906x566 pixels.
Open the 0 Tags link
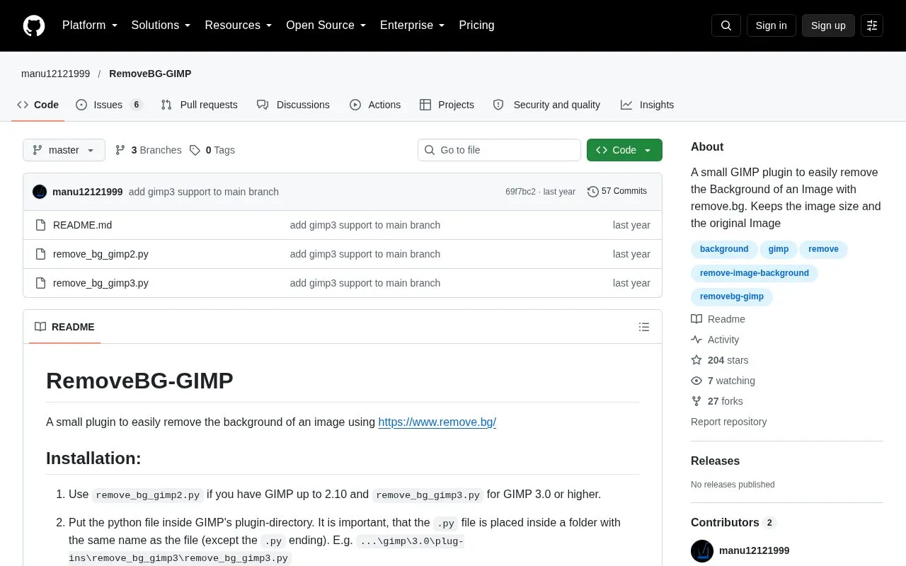tap(212, 150)
